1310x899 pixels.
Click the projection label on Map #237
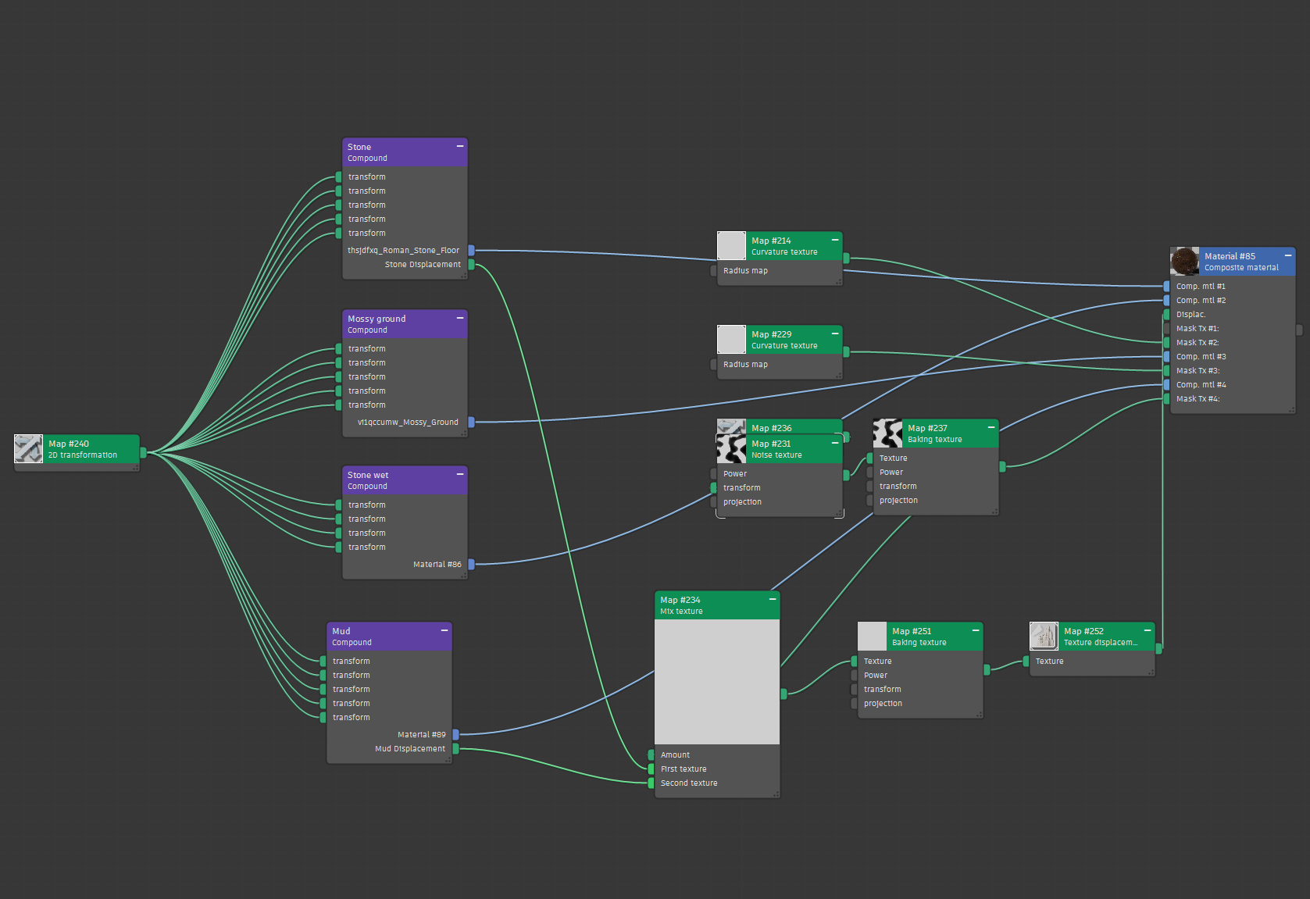(x=898, y=501)
